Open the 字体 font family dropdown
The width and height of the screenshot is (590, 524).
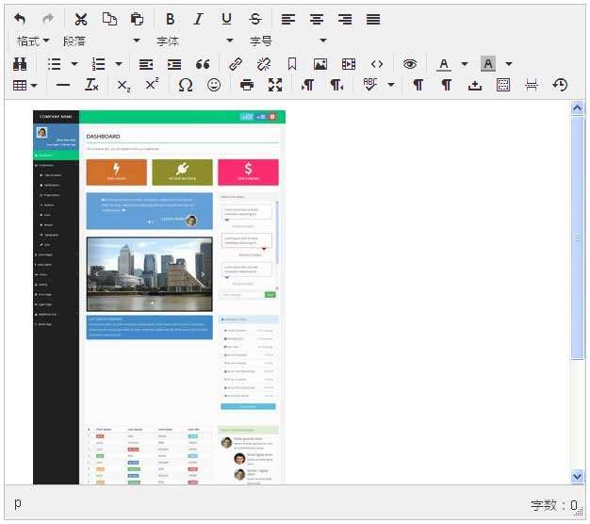point(194,41)
